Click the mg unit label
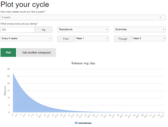This screenshot has width=168, height=127. point(43,30)
